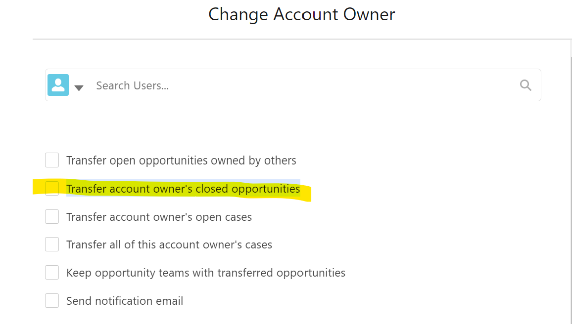
Task: Enable the Send notification email checkbox
Action: click(52, 301)
